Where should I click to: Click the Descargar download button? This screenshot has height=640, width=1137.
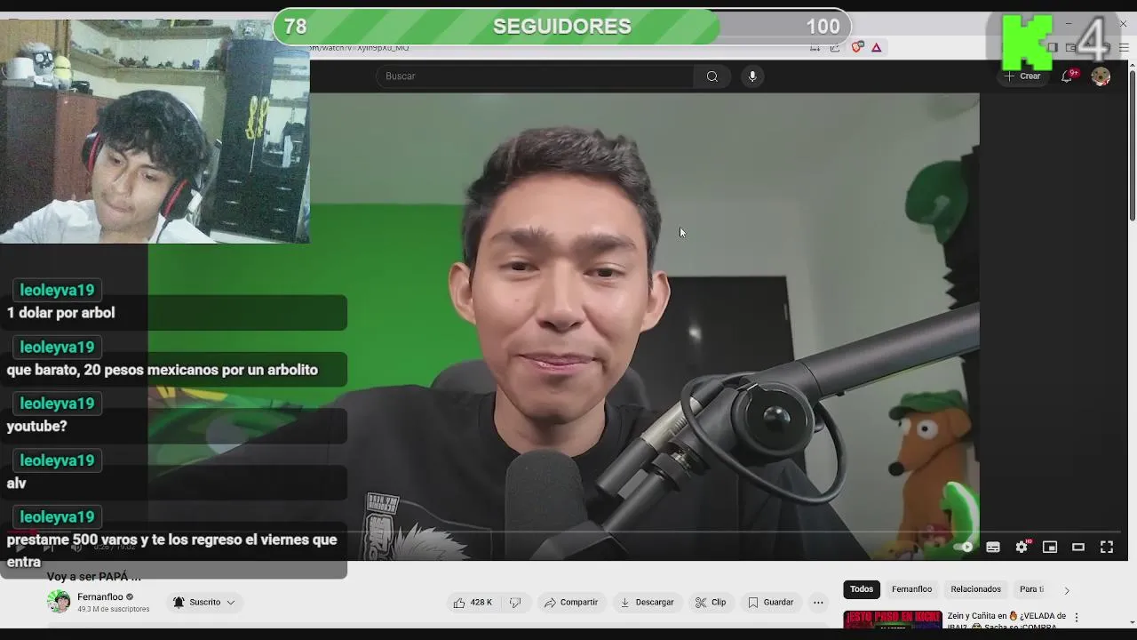pos(647,603)
